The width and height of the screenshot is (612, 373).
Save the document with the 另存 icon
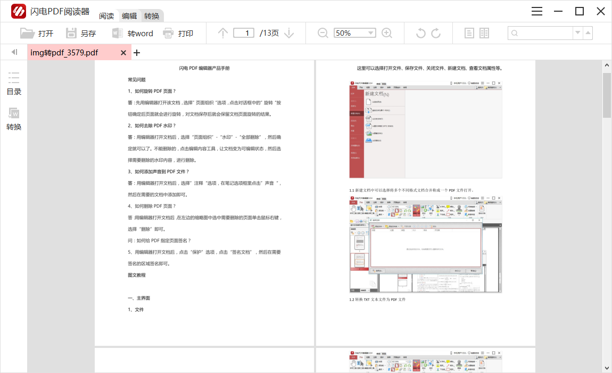tap(81, 33)
